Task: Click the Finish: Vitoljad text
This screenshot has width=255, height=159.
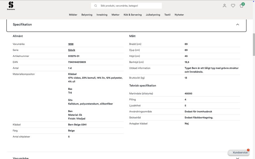Action: click(x=76, y=119)
